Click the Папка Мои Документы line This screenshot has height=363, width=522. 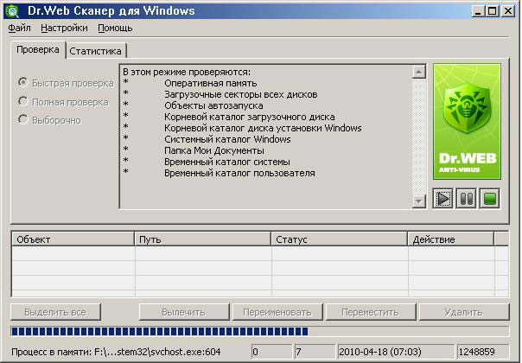click(x=214, y=151)
